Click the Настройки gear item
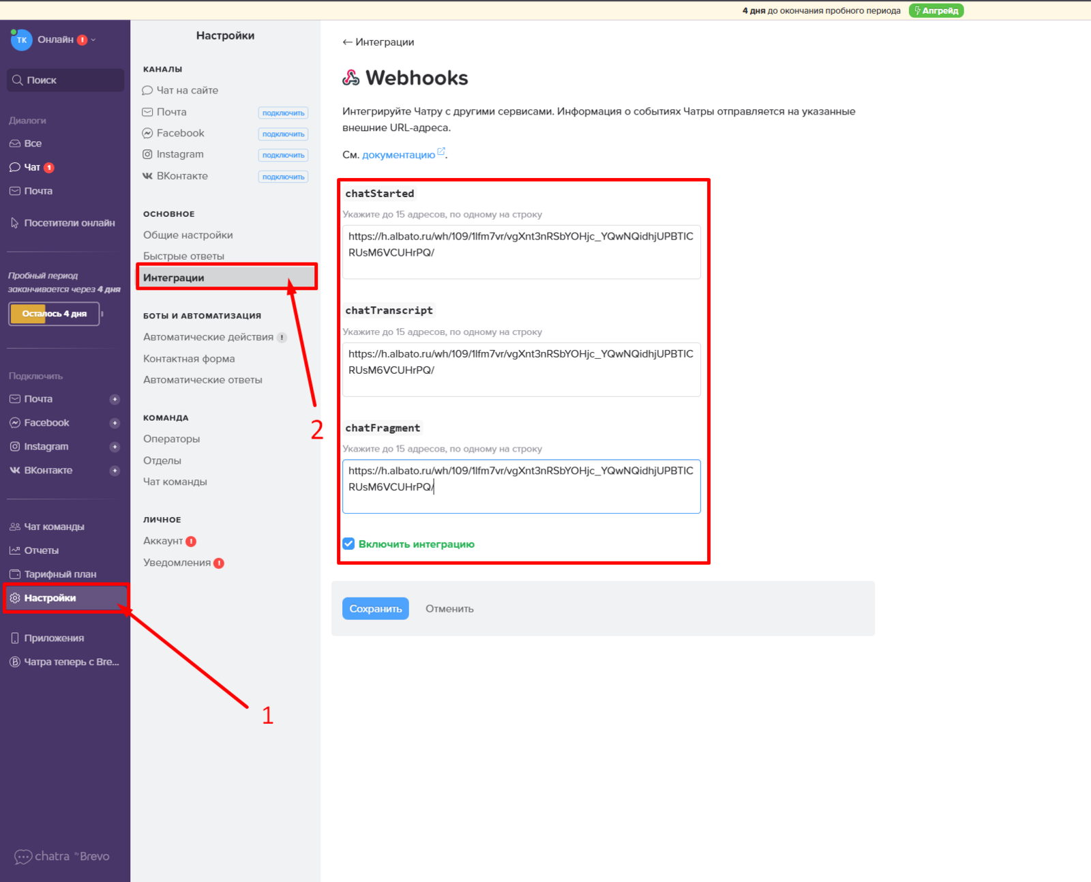 50,598
